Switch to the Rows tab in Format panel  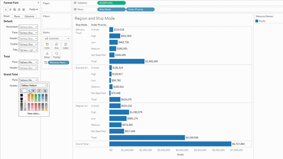coord(17,16)
